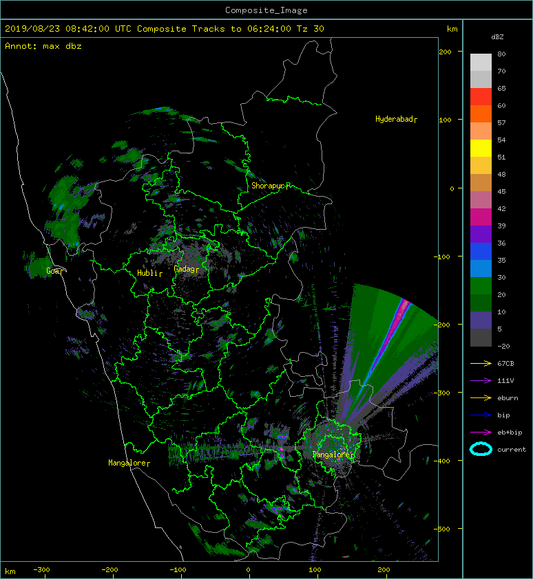Select the brown 48-45 dBZ swatch
This screenshot has width=533, height=579.
point(481,182)
